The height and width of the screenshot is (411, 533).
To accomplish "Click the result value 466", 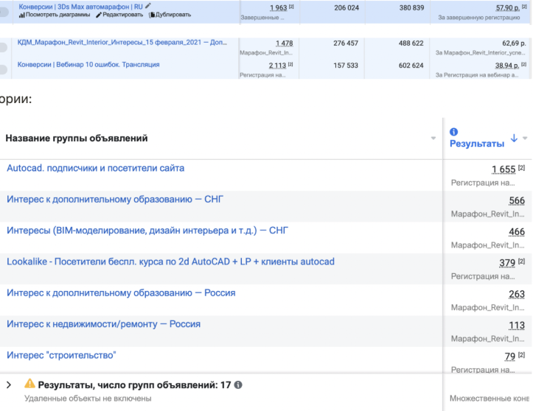I will tap(517, 232).
